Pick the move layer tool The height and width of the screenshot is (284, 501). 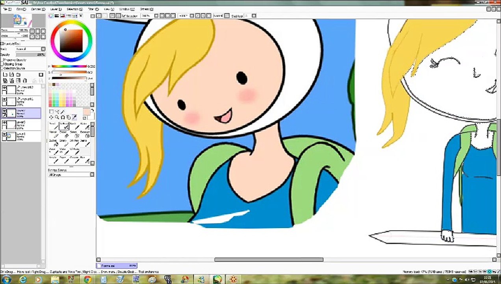point(52,117)
